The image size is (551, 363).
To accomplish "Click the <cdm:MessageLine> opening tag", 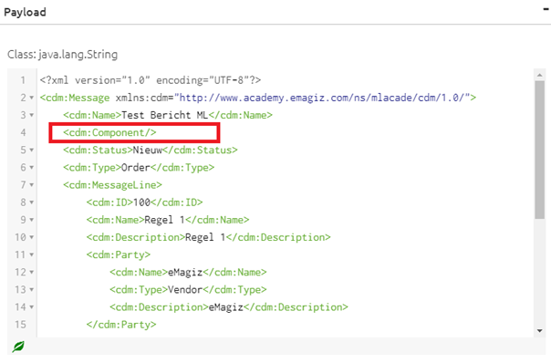I will click(x=112, y=185).
